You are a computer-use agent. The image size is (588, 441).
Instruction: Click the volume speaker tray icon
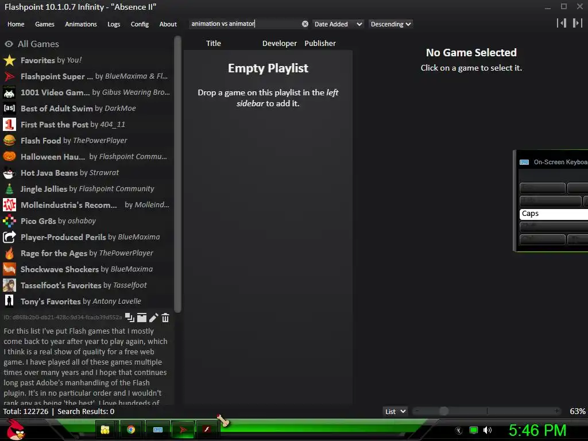pos(488,430)
